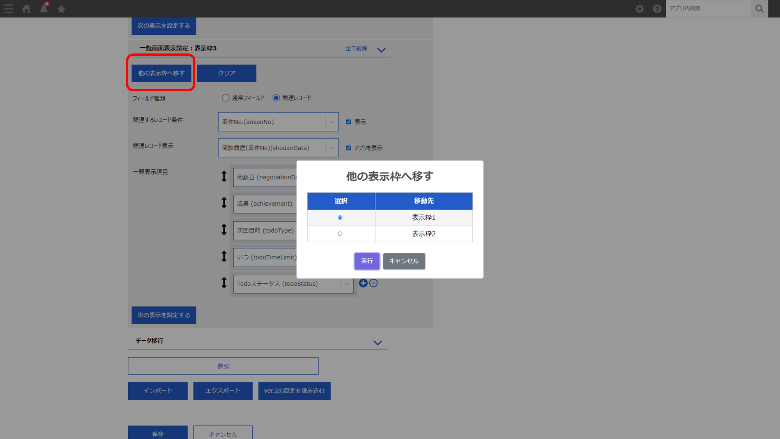Viewport: 780px width, 439px height.
Task: Click bottom キャンセル button beside 保存
Action: click(223, 433)
